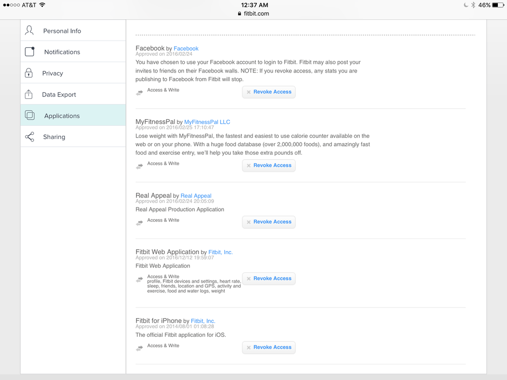Image resolution: width=507 pixels, height=380 pixels.
Task: Tap the Bluetooth status icon
Action: [x=473, y=5]
